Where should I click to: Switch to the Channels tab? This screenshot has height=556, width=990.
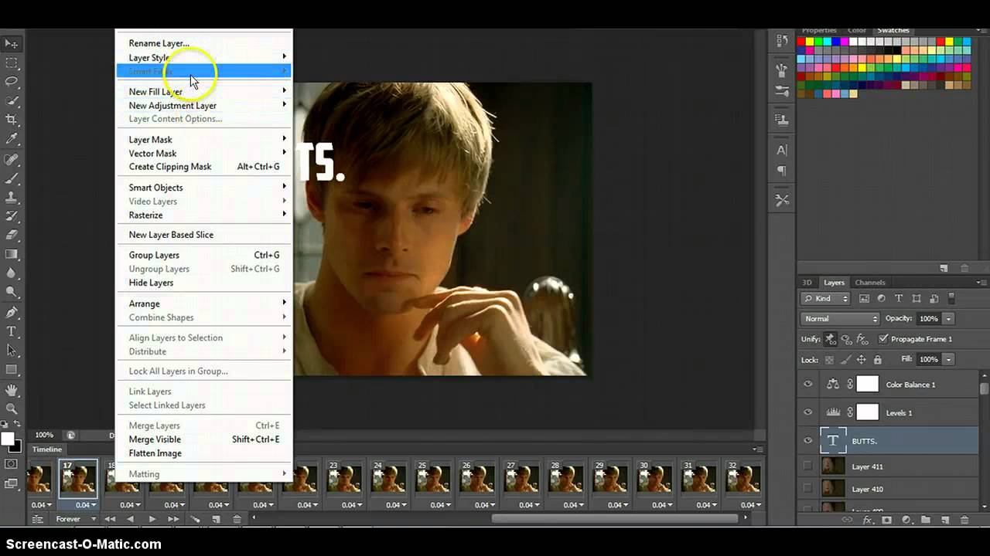coord(870,283)
